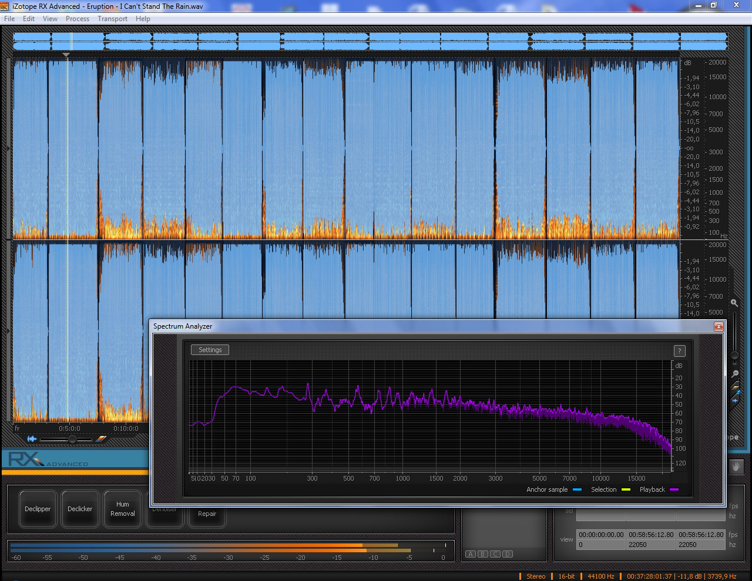Viewport: 752px width, 581px height.
Task: Click the iZotope RX icon in the title bar
Action: coord(5,6)
